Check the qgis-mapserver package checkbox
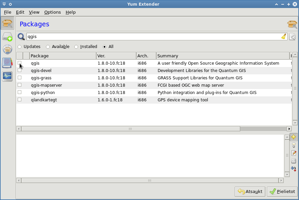Image resolution: width=299 pixels, height=200 pixels. [x=19, y=85]
